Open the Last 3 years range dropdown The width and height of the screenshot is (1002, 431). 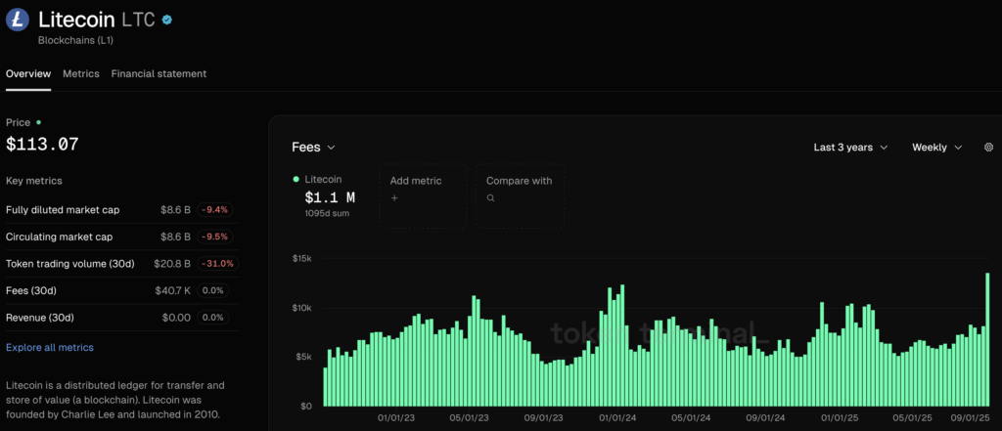point(850,147)
